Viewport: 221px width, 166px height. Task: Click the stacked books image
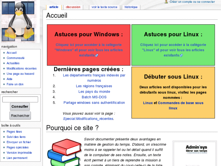click(x=64, y=152)
